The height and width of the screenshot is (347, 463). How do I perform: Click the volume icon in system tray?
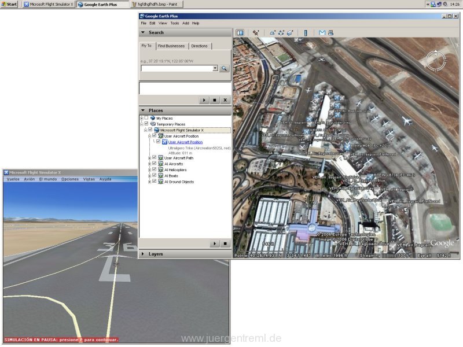click(444, 5)
